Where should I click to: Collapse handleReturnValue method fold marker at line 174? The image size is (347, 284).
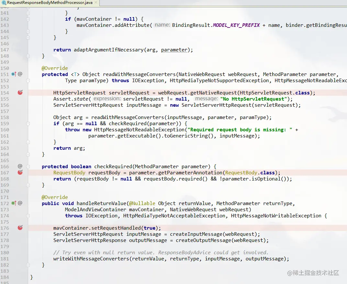tap(28, 216)
